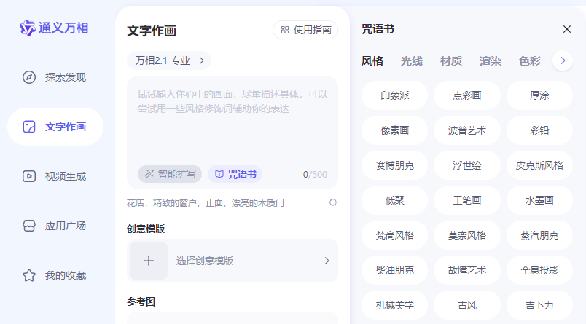
Task: Add the 工笔画 style tag
Action: 466,200
